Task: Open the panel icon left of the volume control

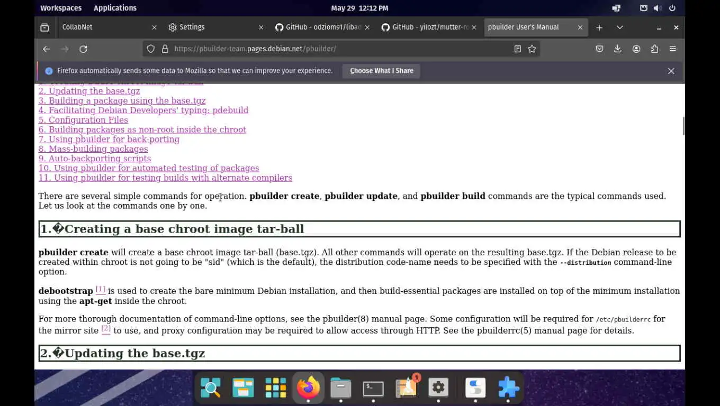Action: (643, 8)
